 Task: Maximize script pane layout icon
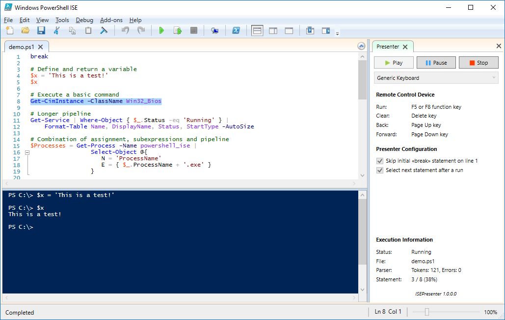click(289, 30)
